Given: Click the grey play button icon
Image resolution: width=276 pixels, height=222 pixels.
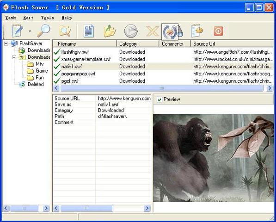Looking at the screenshot, I should [131, 31].
